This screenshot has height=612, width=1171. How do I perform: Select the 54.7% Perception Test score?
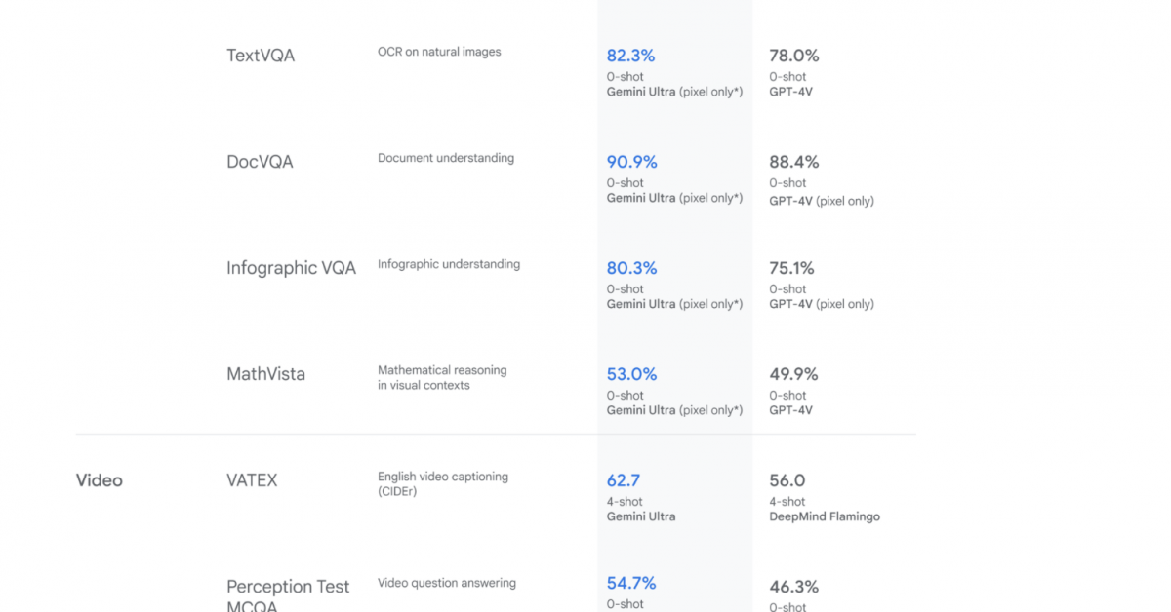pos(631,583)
